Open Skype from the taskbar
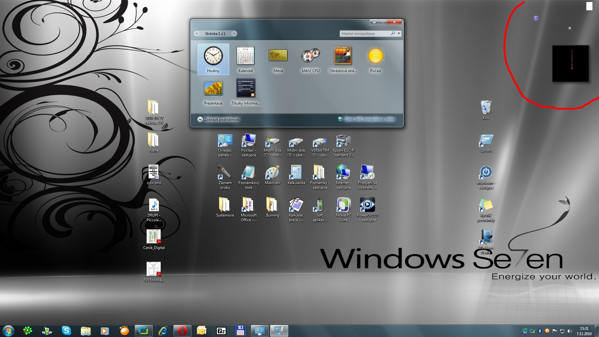The image size is (599, 337). click(x=66, y=331)
